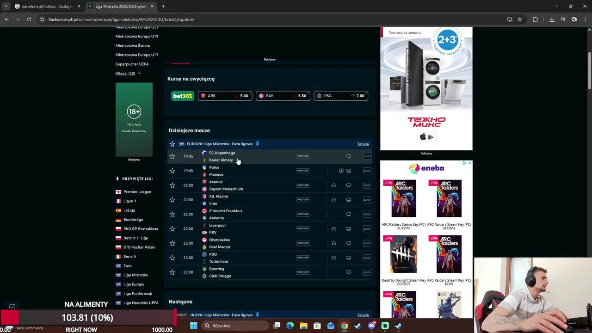Click TV icon on Sporting vs Club Brugge row
592x333 pixels.
pos(349,272)
